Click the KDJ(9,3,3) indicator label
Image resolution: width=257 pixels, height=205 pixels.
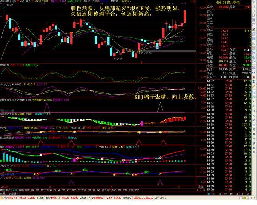point(6,84)
